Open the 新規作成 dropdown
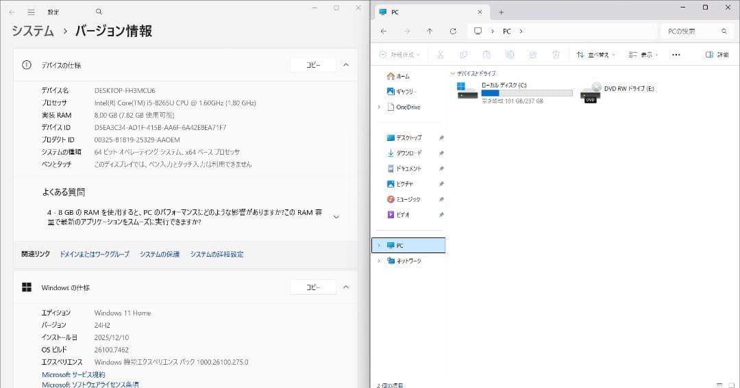The image size is (740, 388). [399, 55]
